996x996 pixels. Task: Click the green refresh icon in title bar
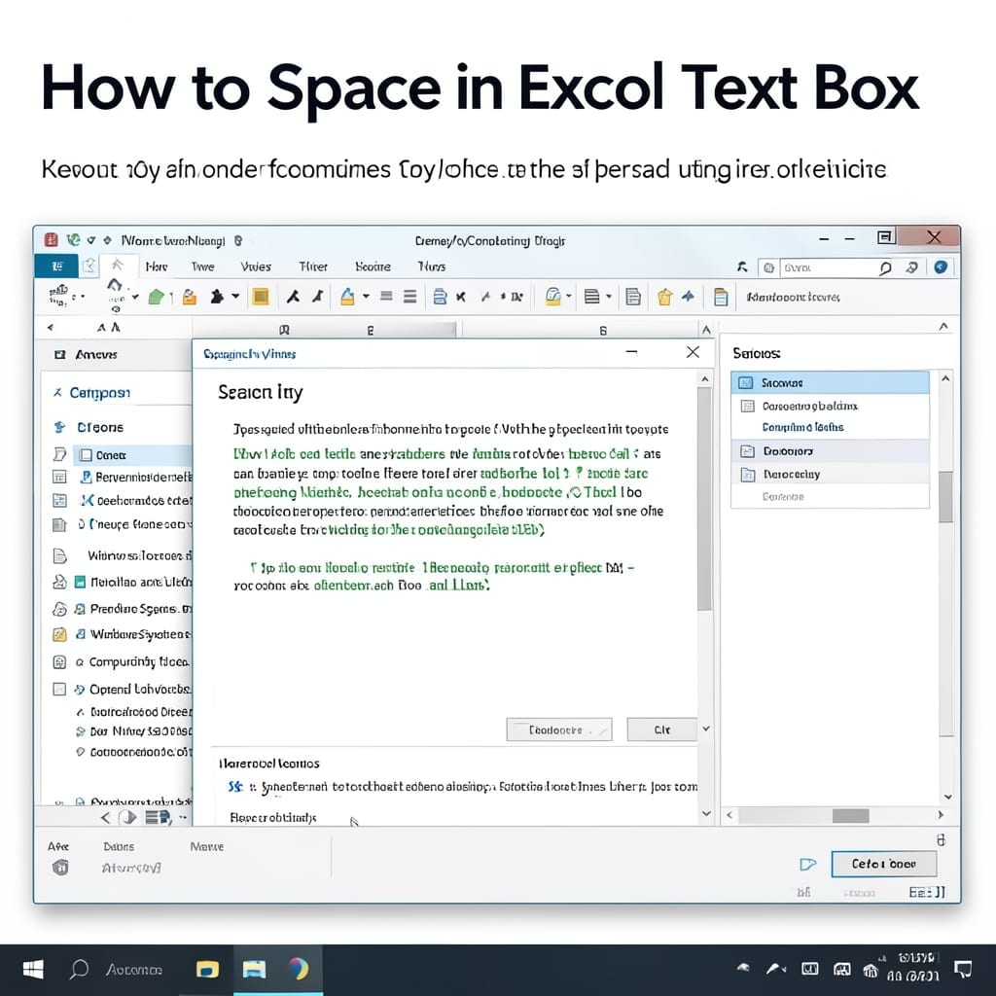coord(74,239)
